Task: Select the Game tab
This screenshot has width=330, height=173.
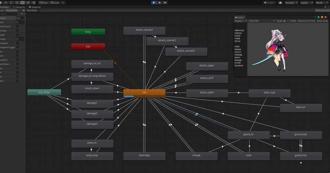Action: [x=239, y=18]
